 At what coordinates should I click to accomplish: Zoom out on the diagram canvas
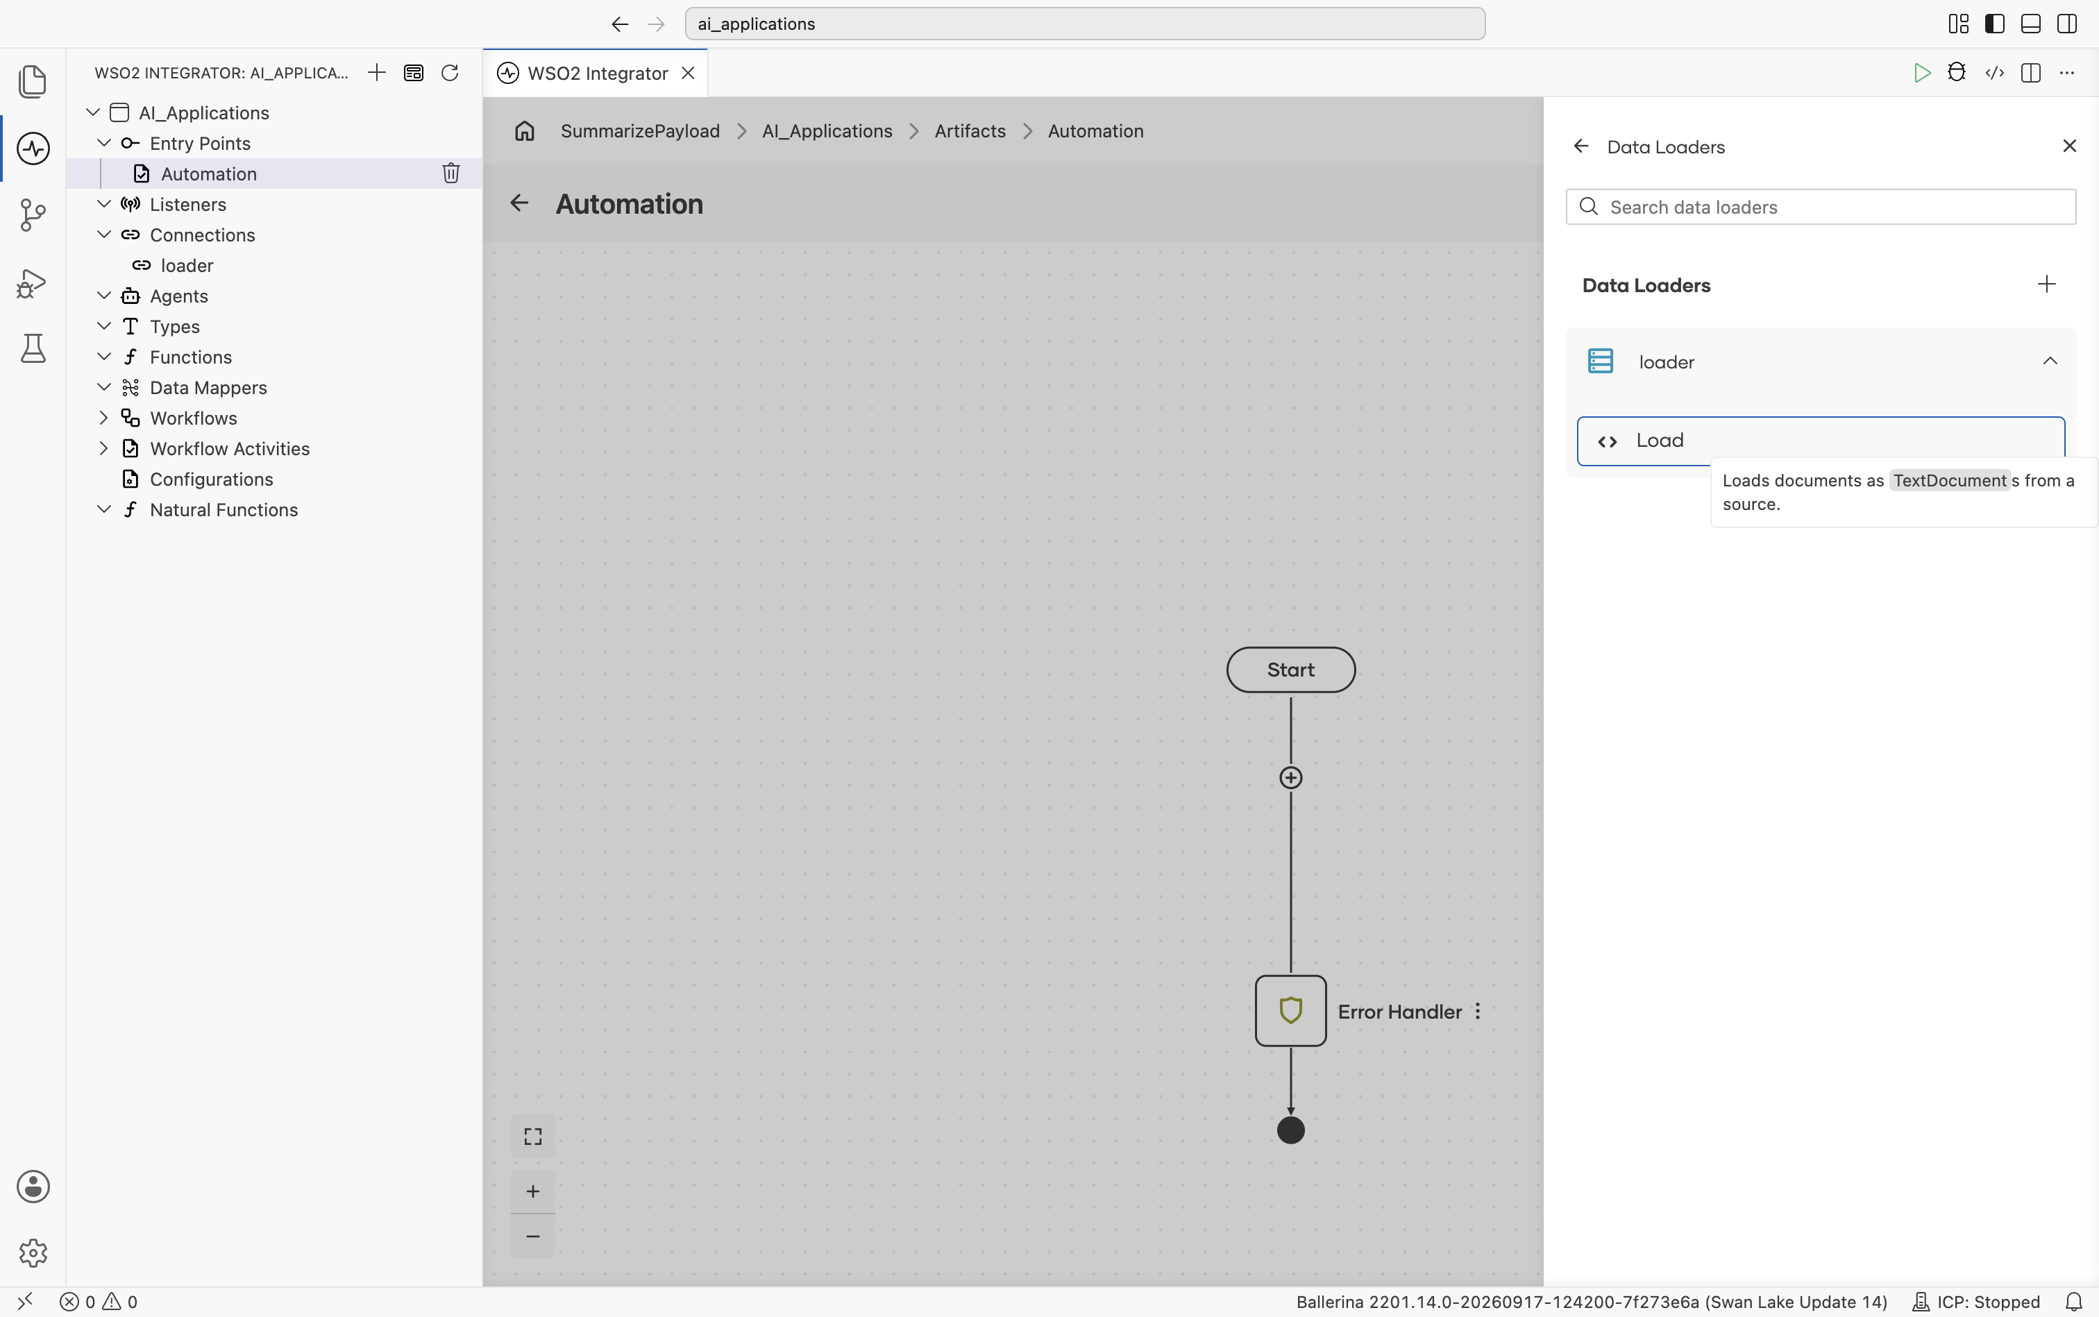pyautogui.click(x=533, y=1236)
